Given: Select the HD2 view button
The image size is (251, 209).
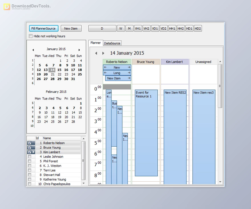Looking at the screenshot, I should (x=198, y=29).
